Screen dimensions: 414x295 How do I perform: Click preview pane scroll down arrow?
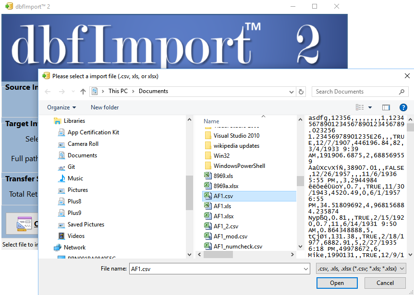[x=410, y=254]
